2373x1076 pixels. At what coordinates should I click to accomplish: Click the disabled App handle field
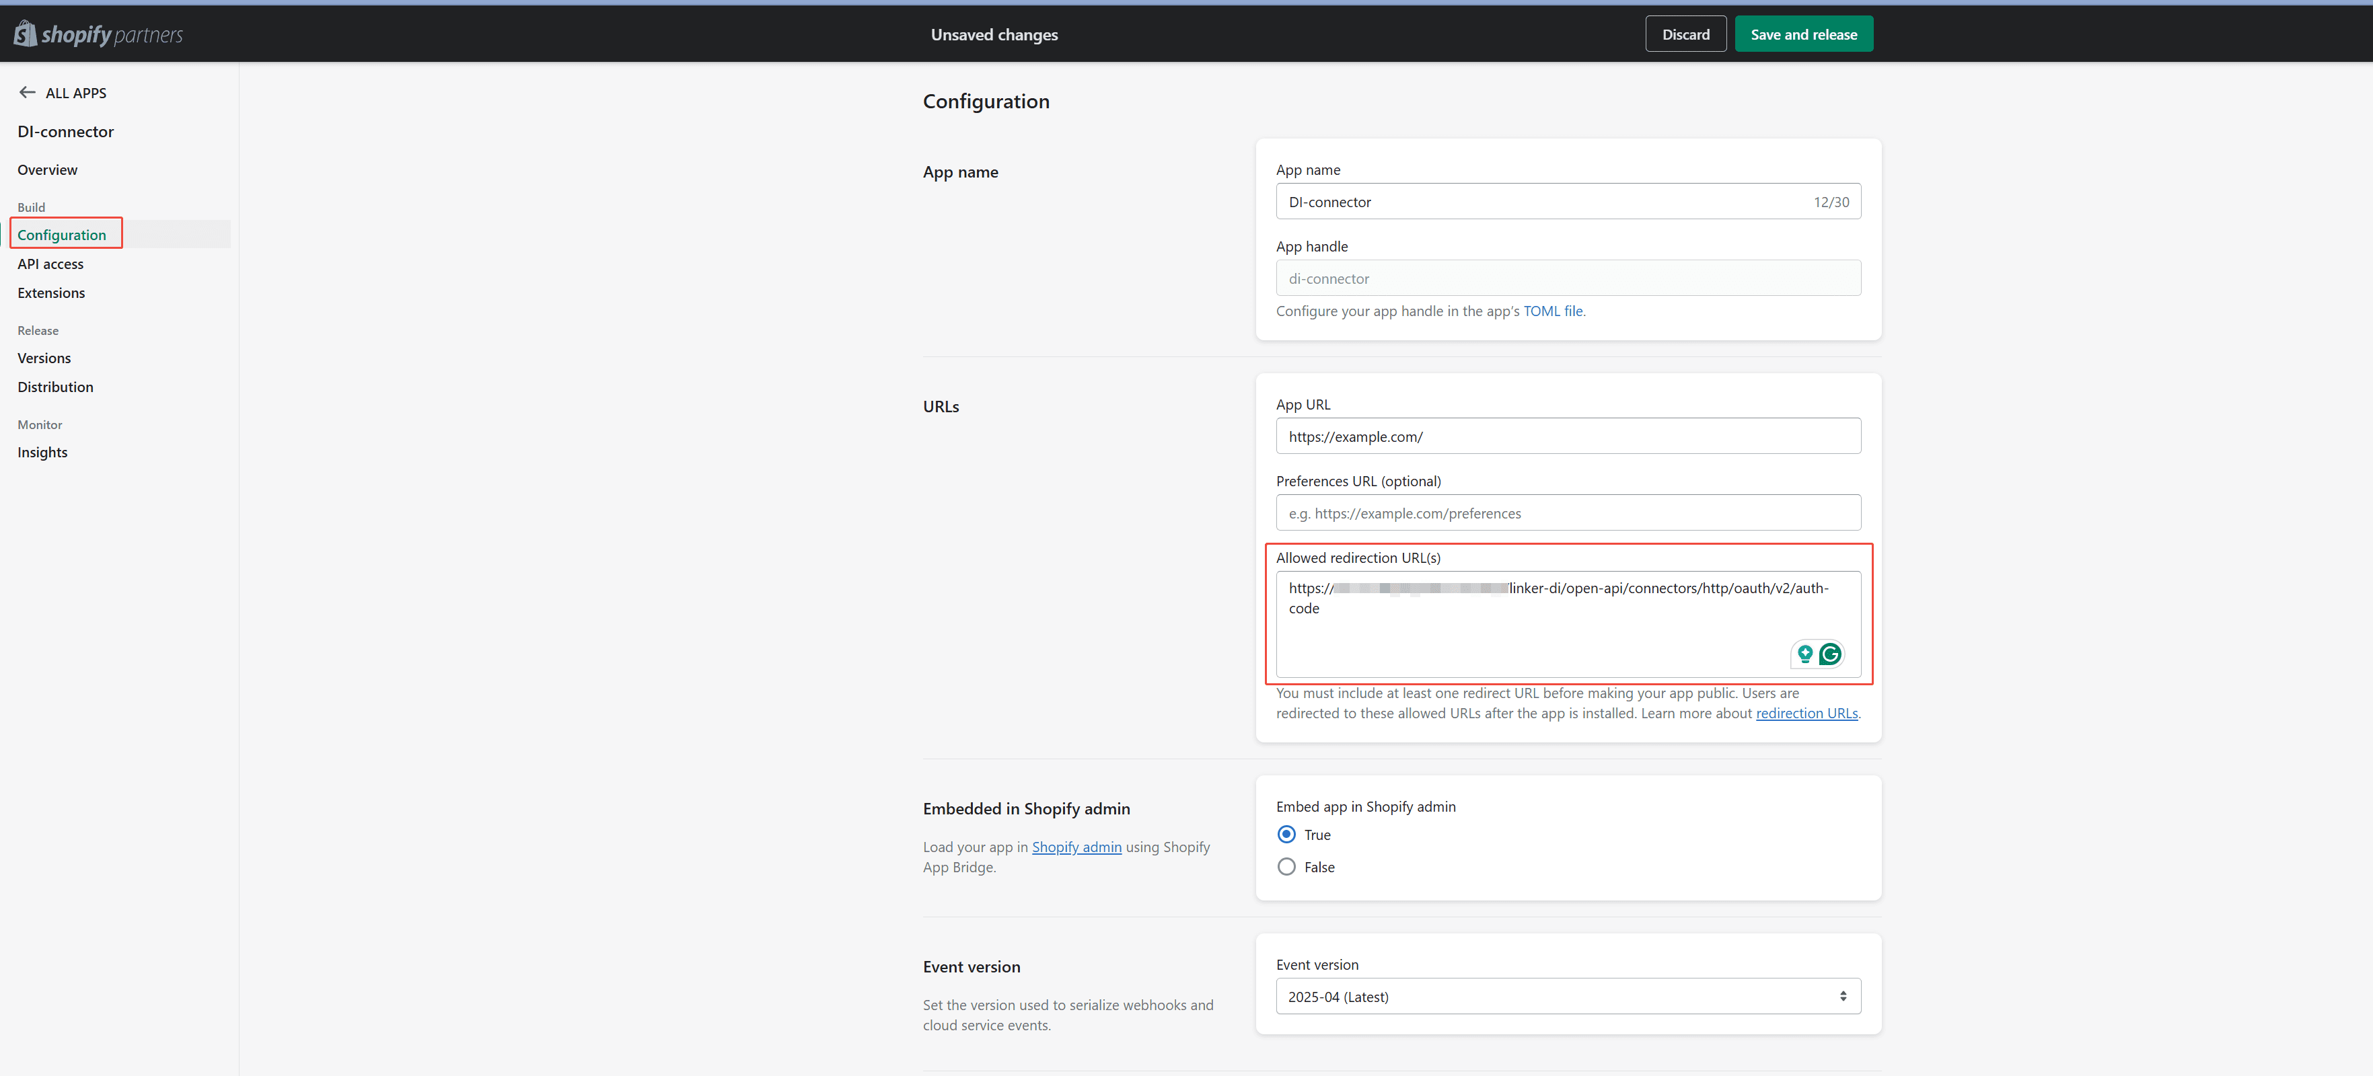tap(1568, 278)
